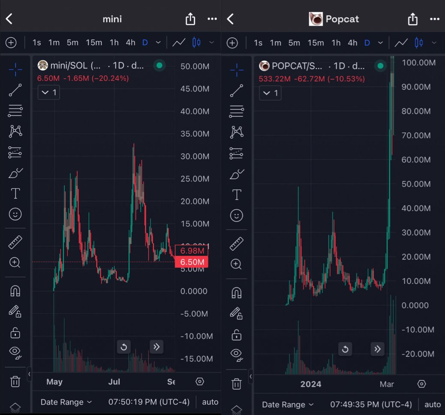Hide all drawings on mini chart
This screenshot has width=445, height=415.
[15, 353]
